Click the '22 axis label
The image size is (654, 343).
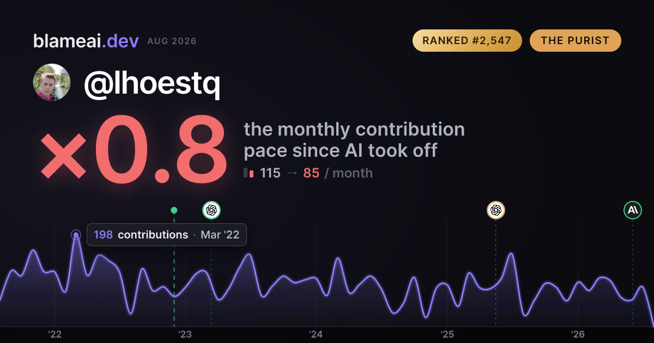pyautogui.click(x=55, y=334)
